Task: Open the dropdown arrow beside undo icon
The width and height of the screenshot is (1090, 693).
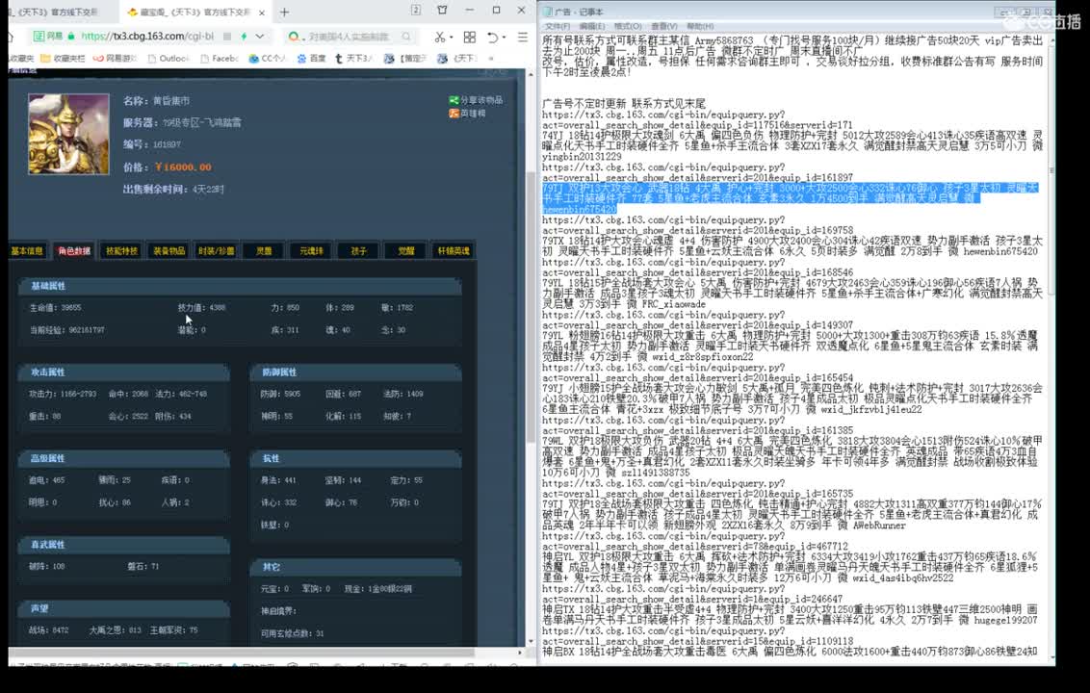Action: [x=504, y=38]
